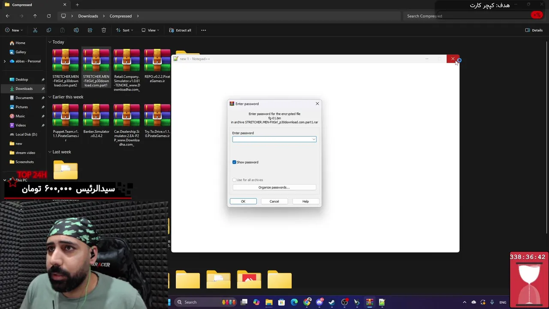
Task: Toggle Use for all archives checkbox
Action: click(234, 180)
